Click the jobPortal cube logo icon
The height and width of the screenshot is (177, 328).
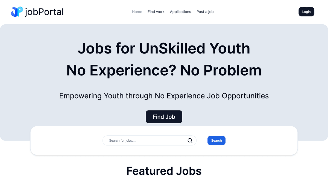tap(17, 12)
